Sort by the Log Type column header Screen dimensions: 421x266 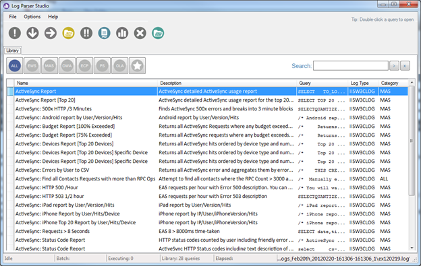point(364,83)
